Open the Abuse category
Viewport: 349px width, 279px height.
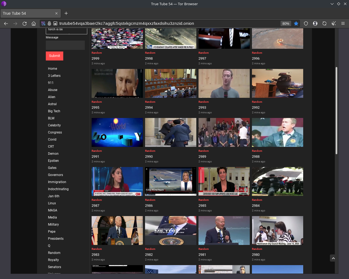pyautogui.click(x=53, y=90)
